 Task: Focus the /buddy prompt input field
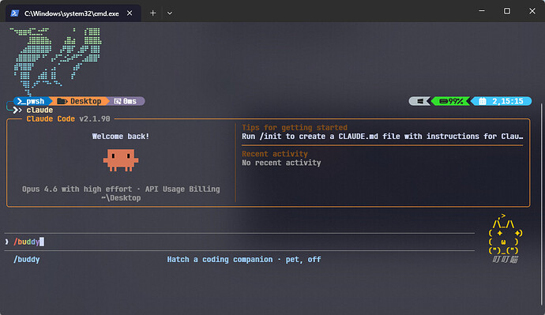[x=240, y=242]
